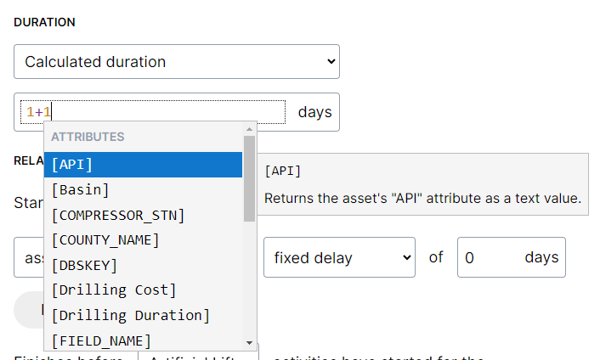This screenshot has width=600, height=360.
Task: Click the delay days field showing 0
Action: (x=490, y=257)
